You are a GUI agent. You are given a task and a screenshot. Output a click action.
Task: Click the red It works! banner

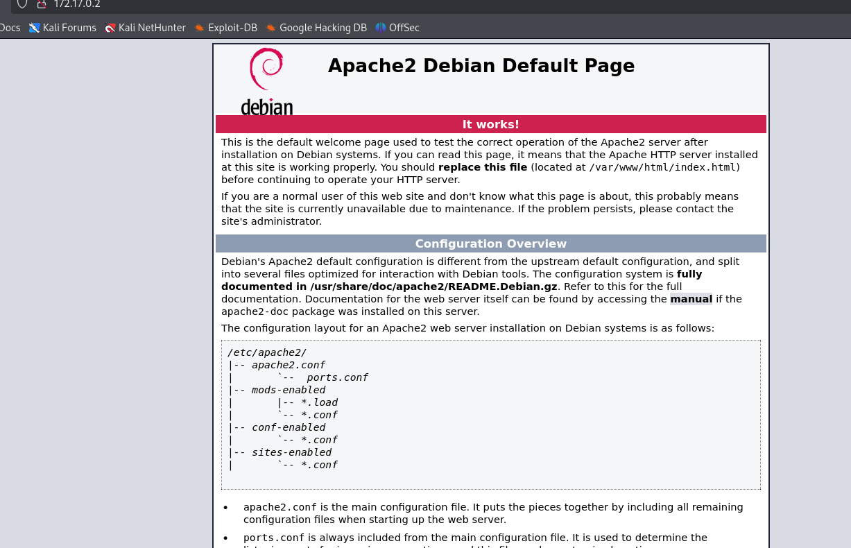491,124
